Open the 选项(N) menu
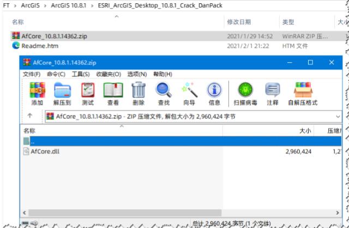Screen dimensions: 349x228 [x=137, y=74]
